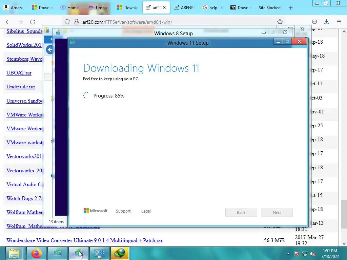Screen dimensions: 347x260
Task: Click the Windows 11 Setup title bar icon
Action: (73, 42)
